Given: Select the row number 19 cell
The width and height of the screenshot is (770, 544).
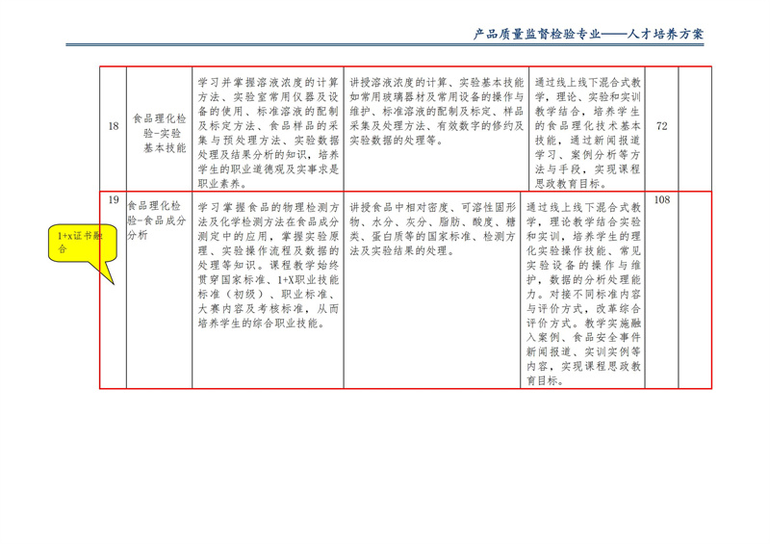Looking at the screenshot, I should (x=113, y=200).
